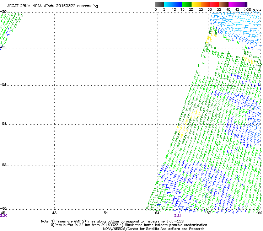Click the orange 25-30 knots color swatch
Screen dimensions: 263x231
click(x=205, y=4)
